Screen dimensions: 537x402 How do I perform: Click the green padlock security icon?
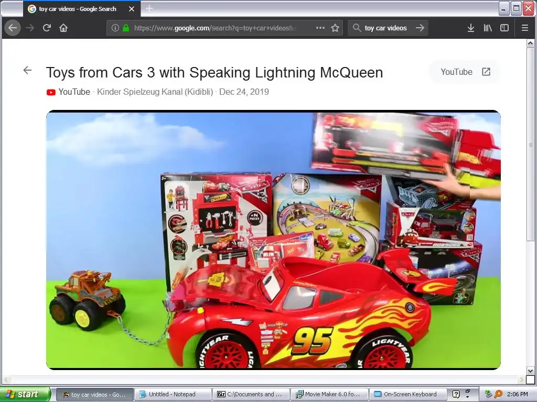[x=126, y=28]
